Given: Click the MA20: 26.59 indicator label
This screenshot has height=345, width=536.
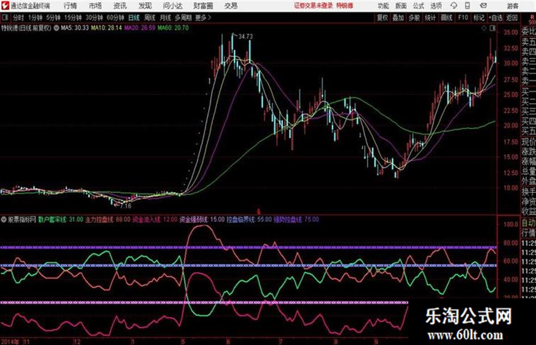Looking at the screenshot, I should (x=140, y=28).
